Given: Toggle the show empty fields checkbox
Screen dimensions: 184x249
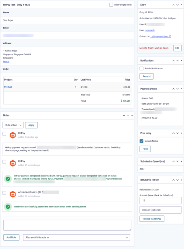Looking at the screenshot, I should [111, 5].
